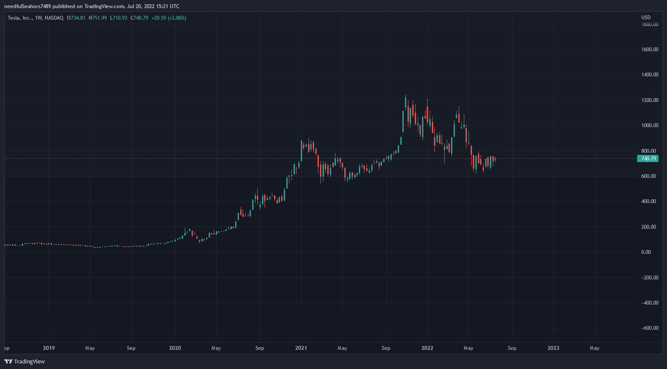Click the 1800.00 price axis label
Screen dimensions: 667x369
tap(650, 24)
